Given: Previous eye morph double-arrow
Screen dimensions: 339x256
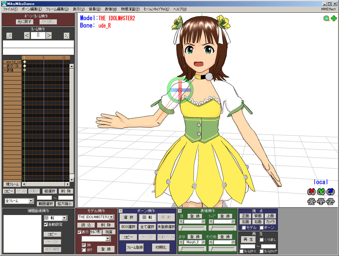Looking at the screenshot, I should (x=181, y=221).
